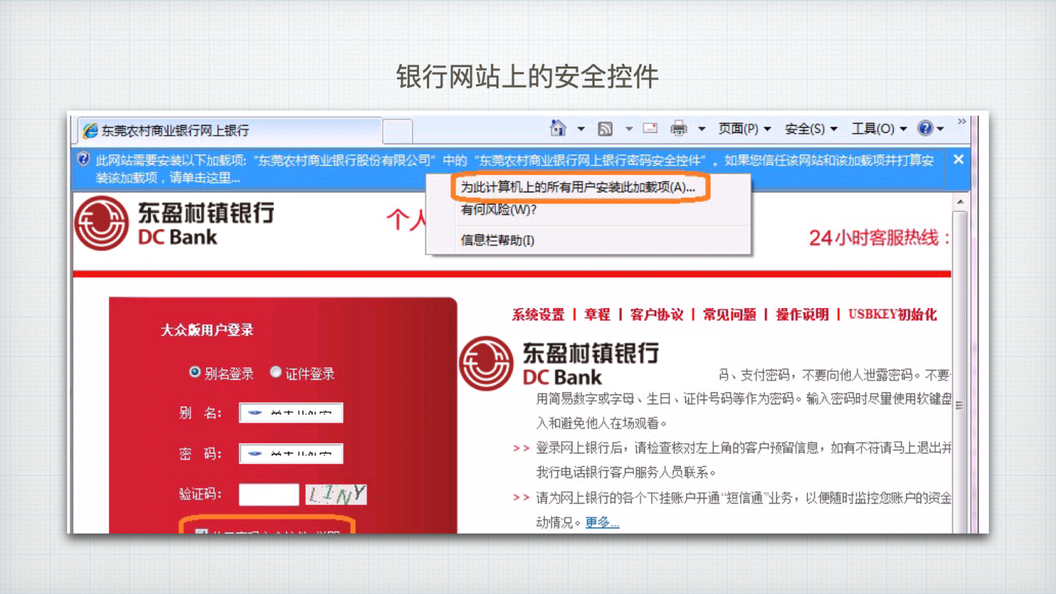Click the Help question mark icon
Image resolution: width=1056 pixels, height=594 pixels.
(925, 128)
